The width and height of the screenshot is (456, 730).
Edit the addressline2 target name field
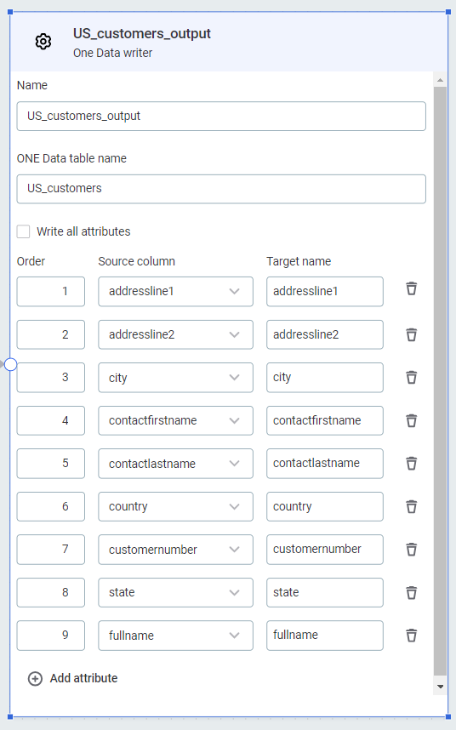click(325, 334)
